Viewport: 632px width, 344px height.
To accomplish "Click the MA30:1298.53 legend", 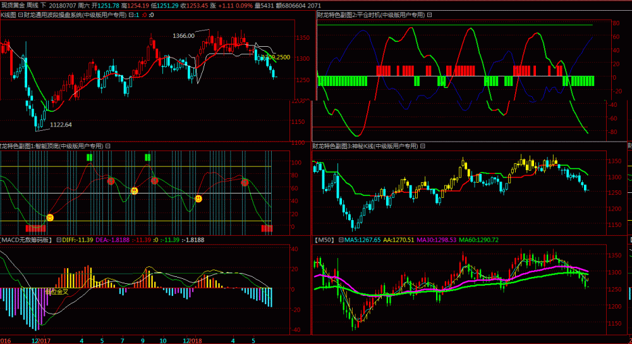I will click(437, 240).
